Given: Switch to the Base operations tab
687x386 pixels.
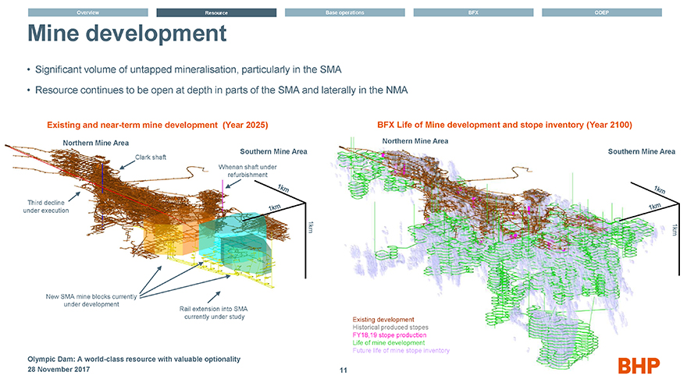Looking at the screenshot, I should point(344,12).
